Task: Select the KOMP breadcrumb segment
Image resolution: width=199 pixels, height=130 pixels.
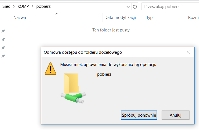Action: (x=23, y=6)
